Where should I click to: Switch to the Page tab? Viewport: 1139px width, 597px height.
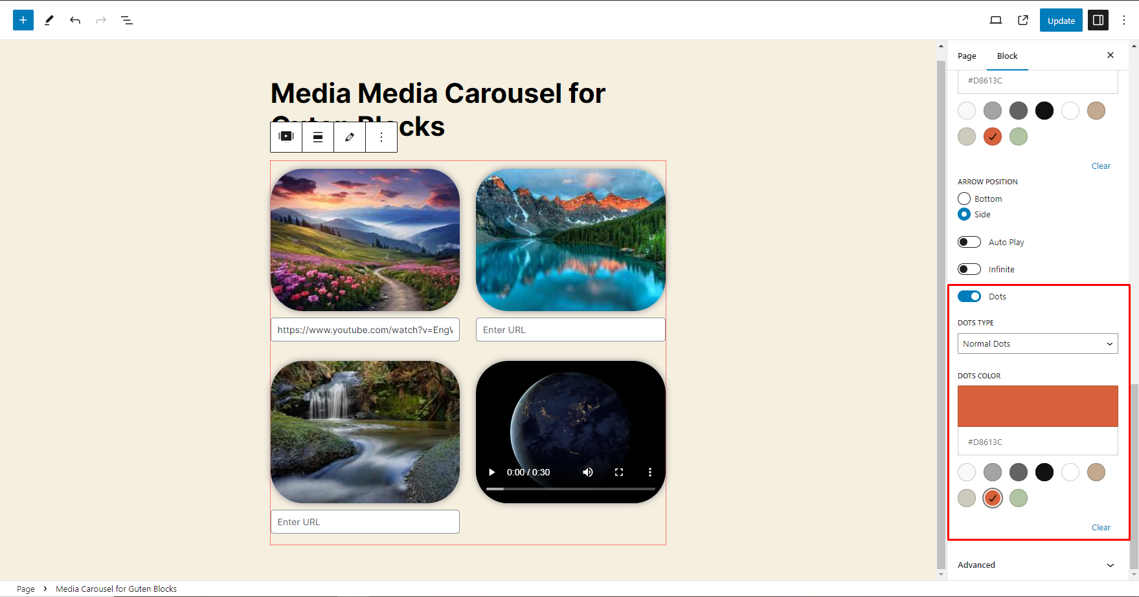[967, 56]
